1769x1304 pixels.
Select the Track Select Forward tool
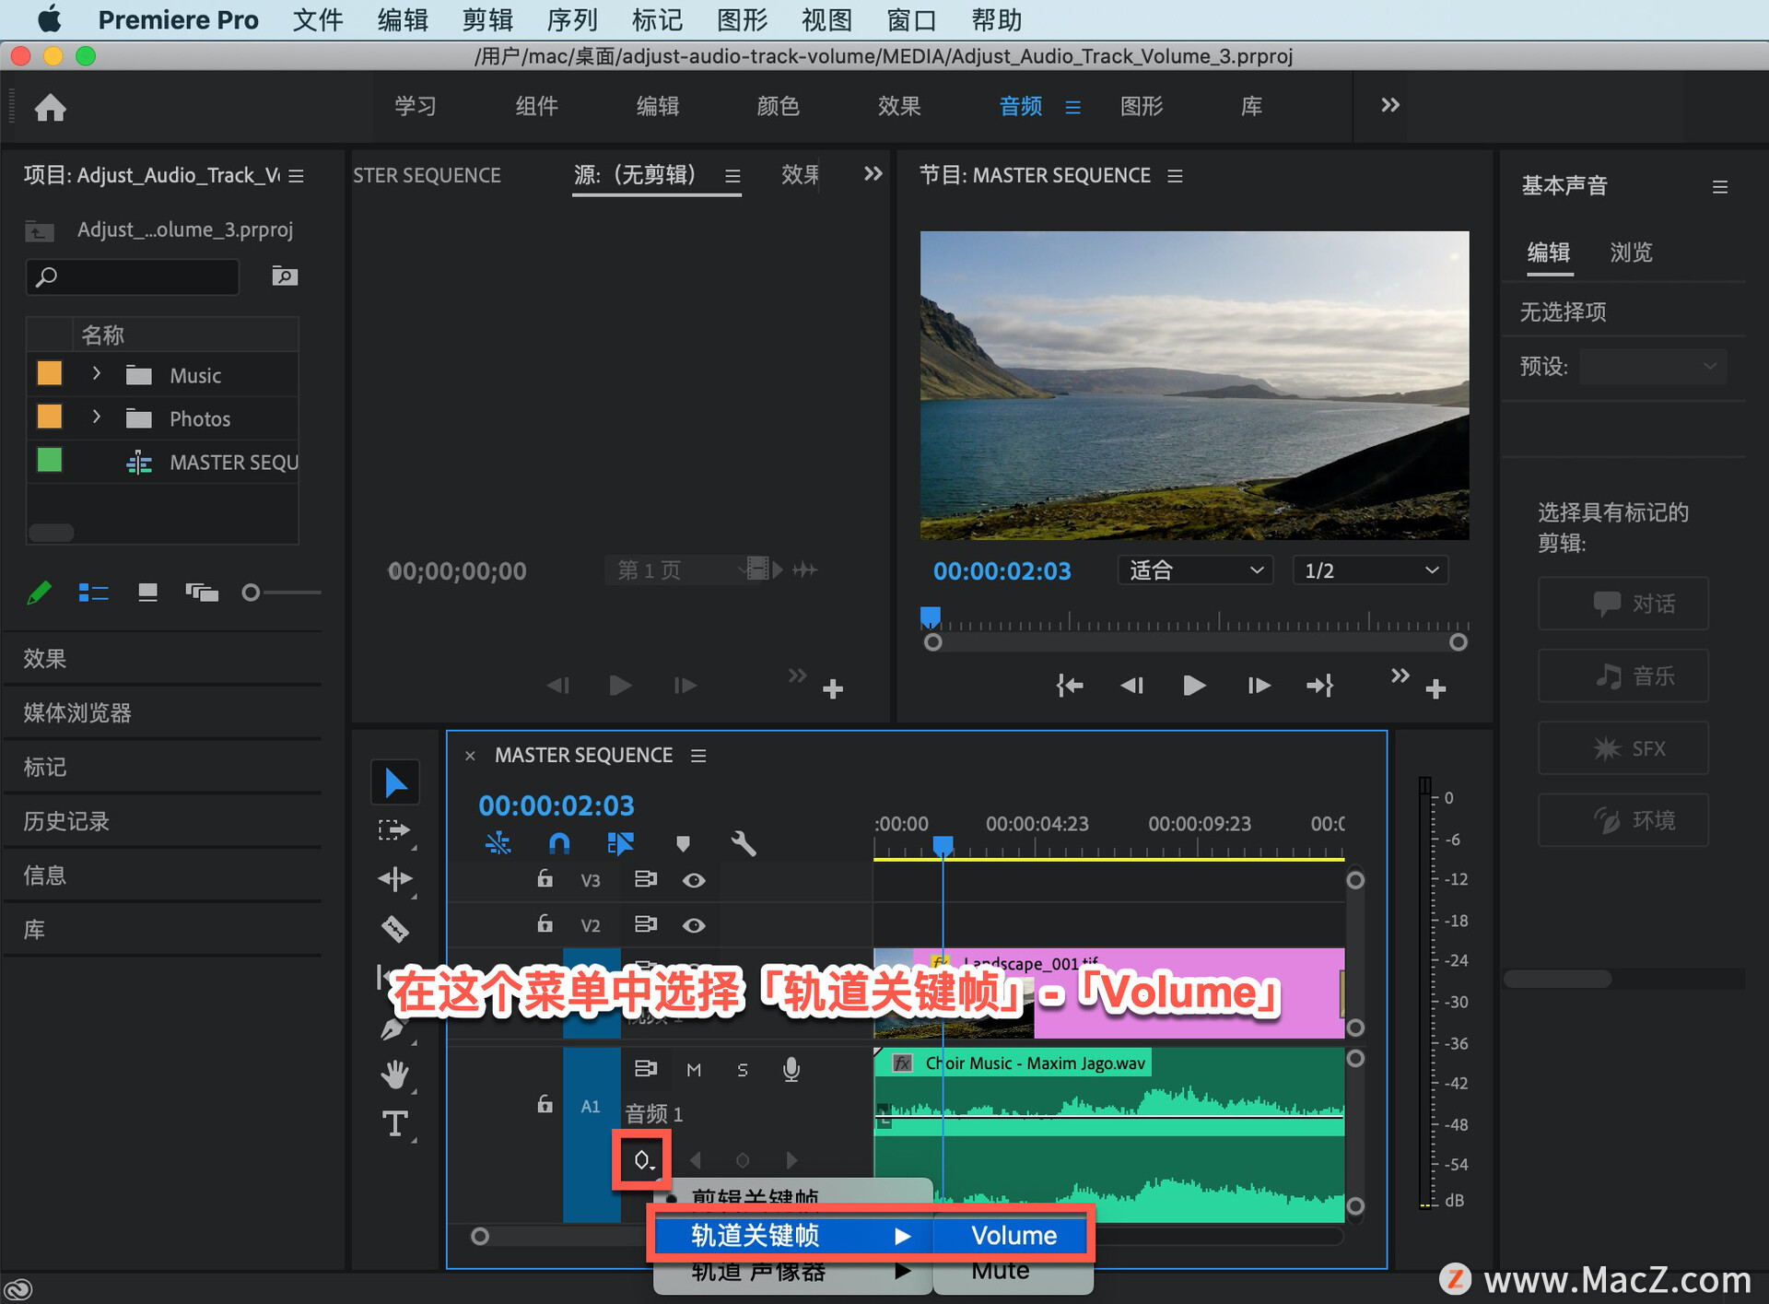click(395, 830)
